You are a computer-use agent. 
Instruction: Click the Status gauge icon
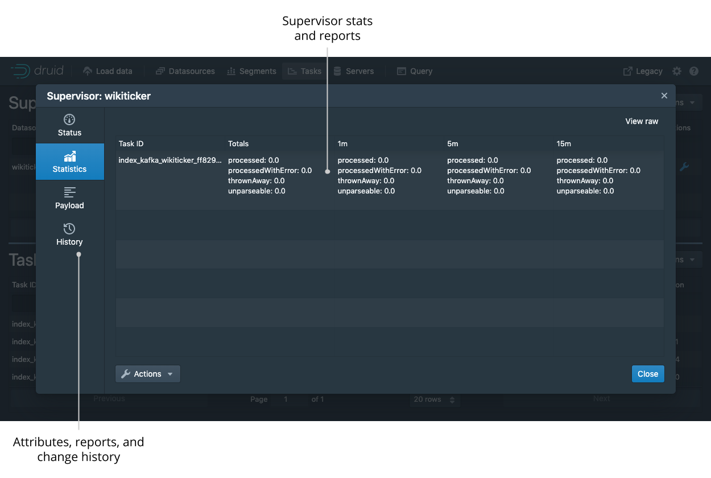point(69,119)
